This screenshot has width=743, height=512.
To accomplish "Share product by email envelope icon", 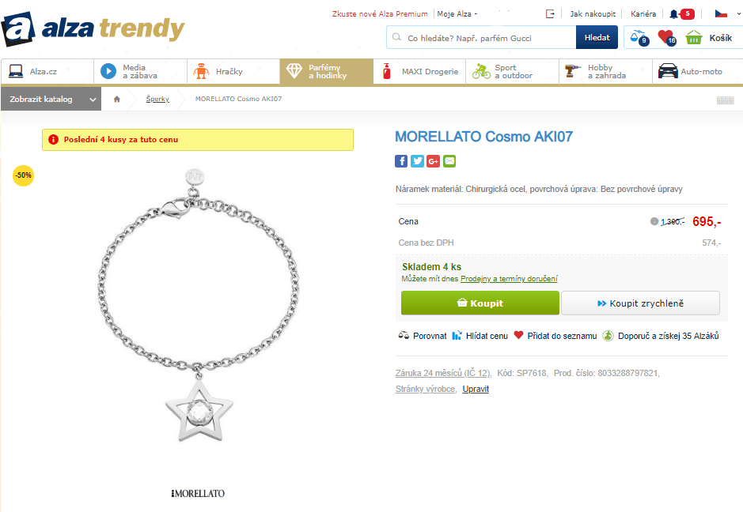I will pyautogui.click(x=449, y=161).
